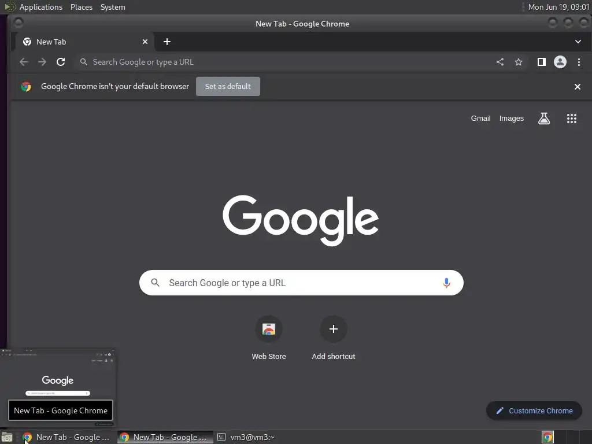Open the Gmail link
This screenshot has height=444, width=592.
(x=480, y=118)
